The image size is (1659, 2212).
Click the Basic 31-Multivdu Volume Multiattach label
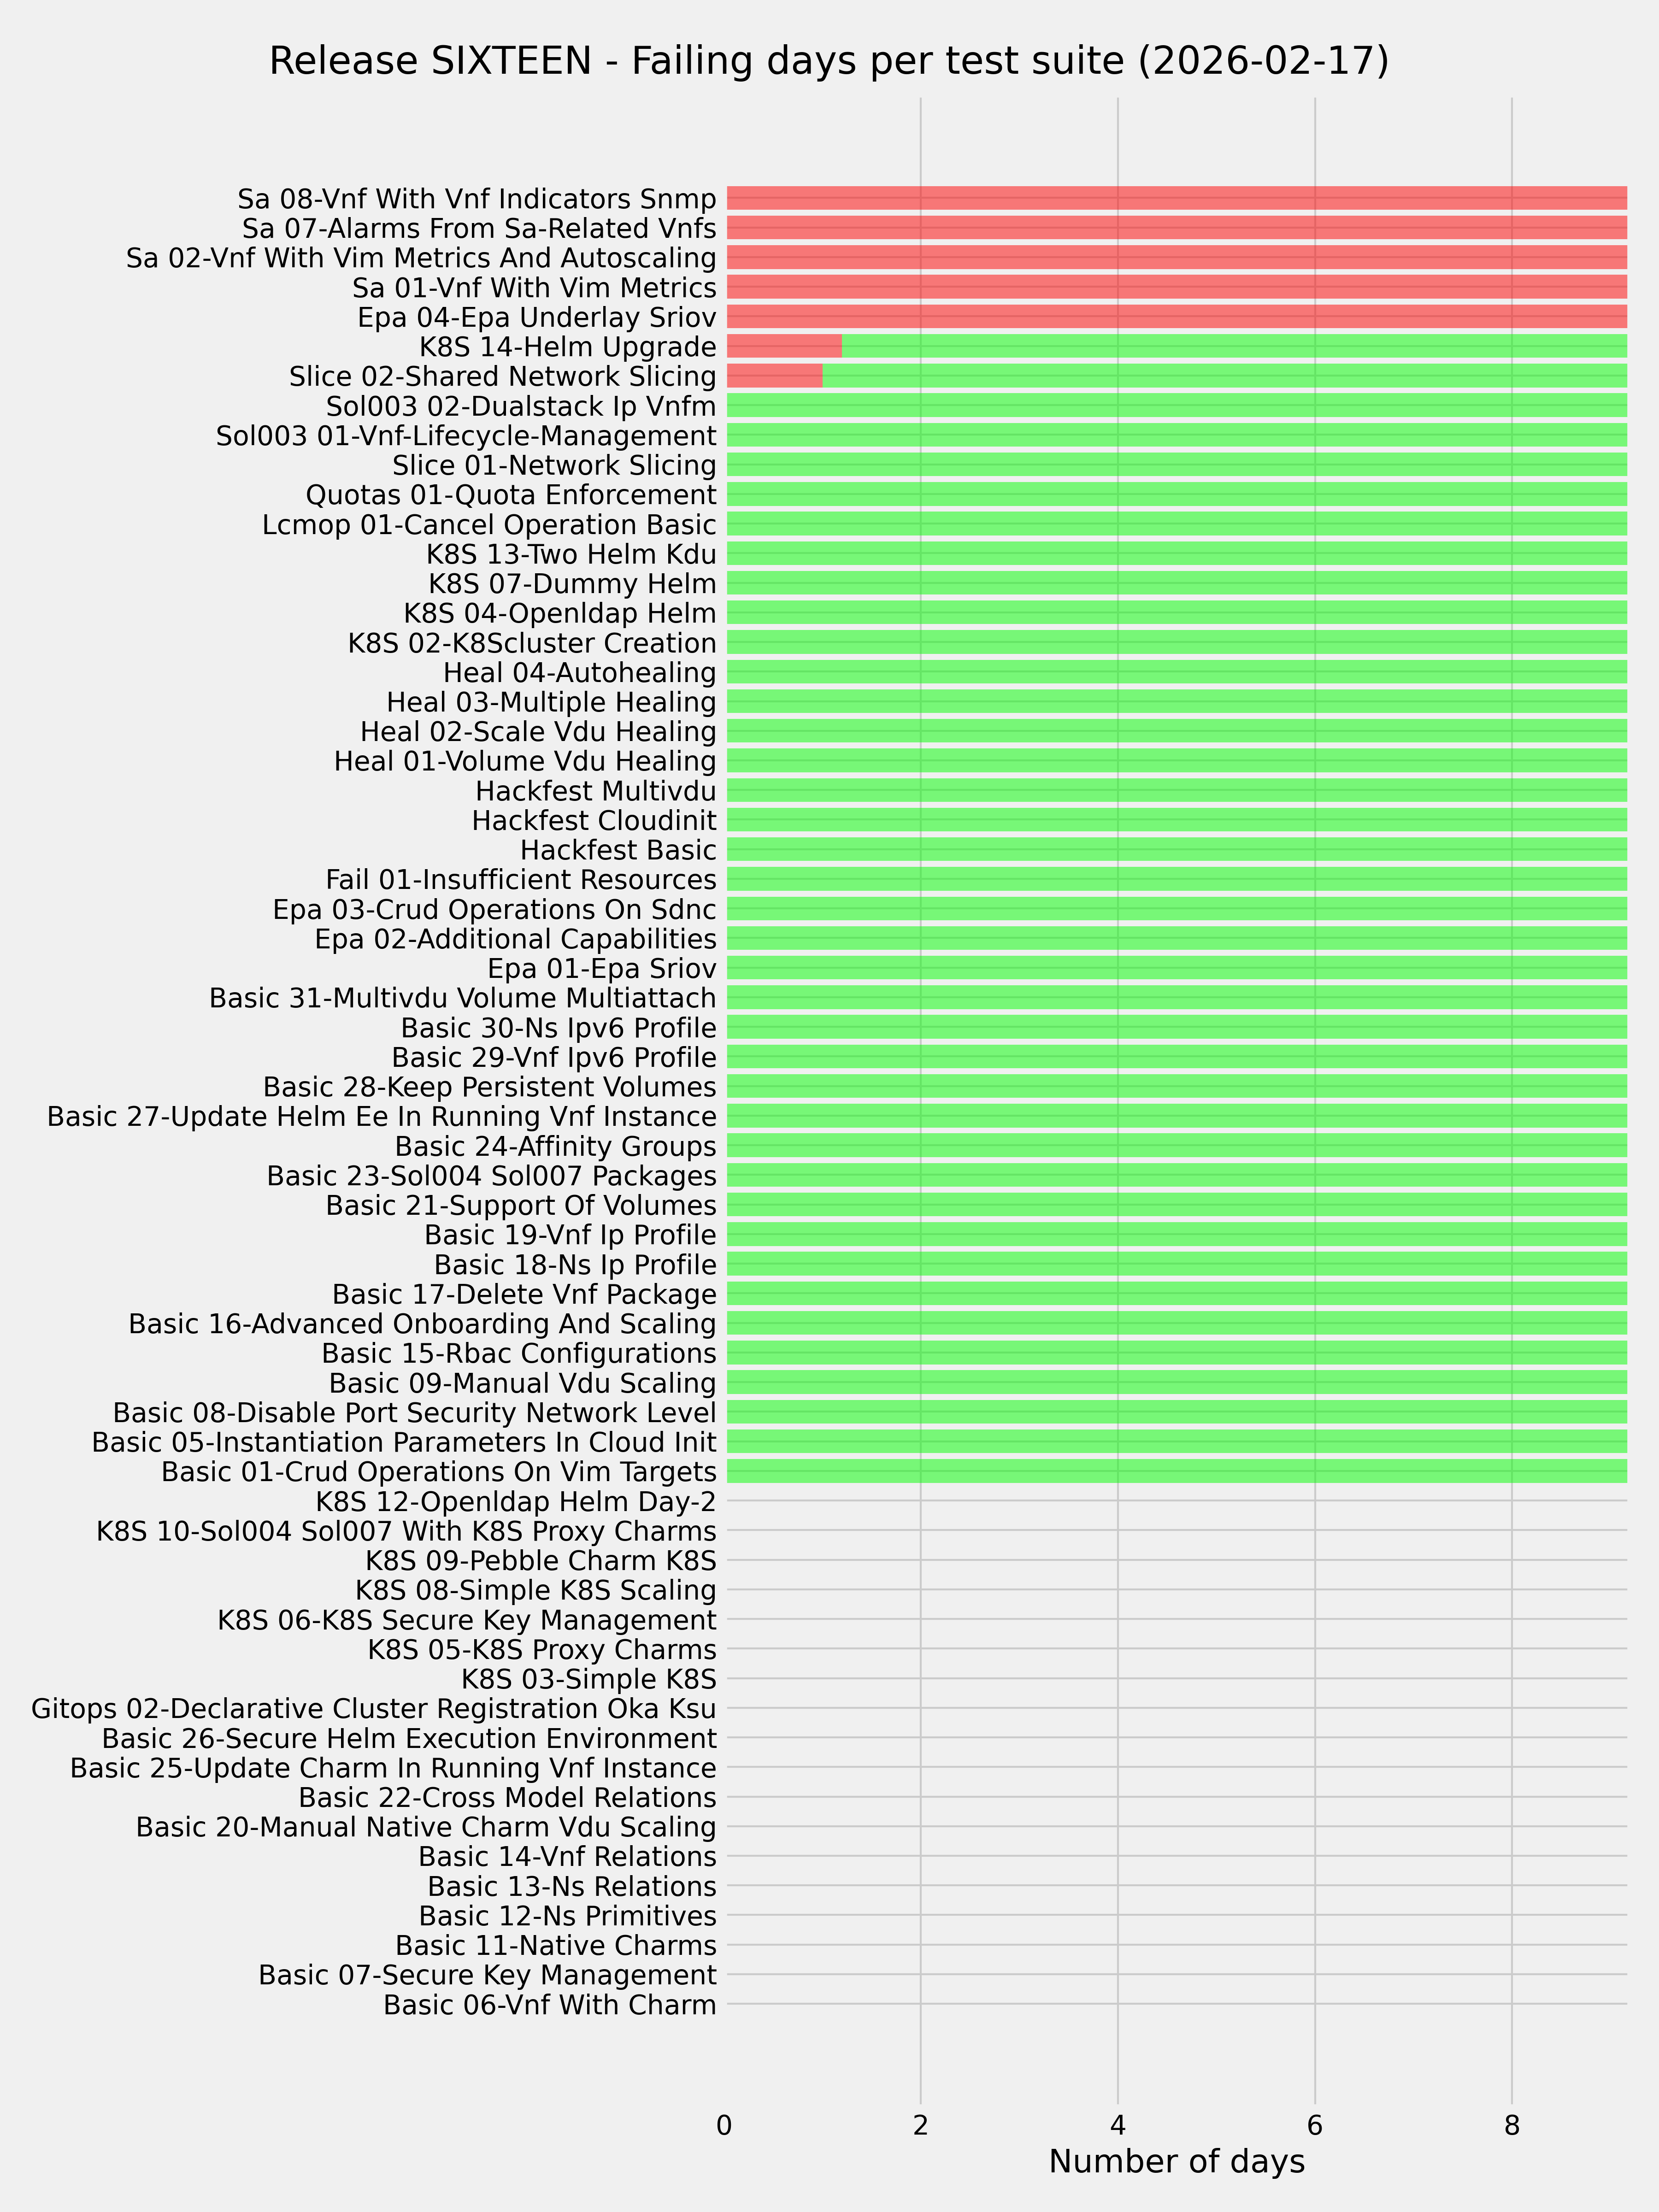point(462,999)
